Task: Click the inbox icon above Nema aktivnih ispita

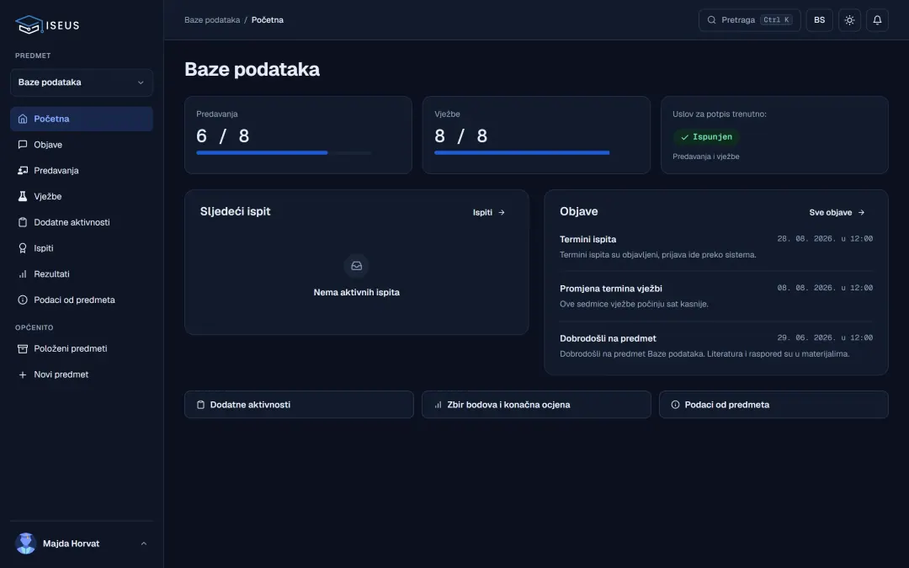Action: 357,265
